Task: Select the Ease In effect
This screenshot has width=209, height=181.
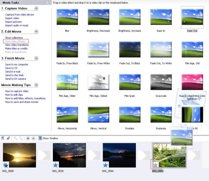Action: click(161, 17)
